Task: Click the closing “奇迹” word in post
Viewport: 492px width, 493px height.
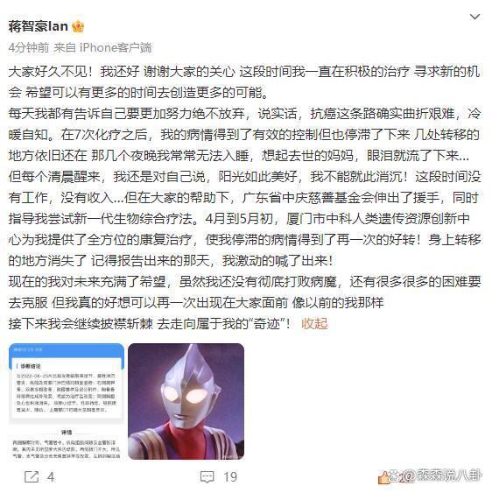Action: point(267,323)
